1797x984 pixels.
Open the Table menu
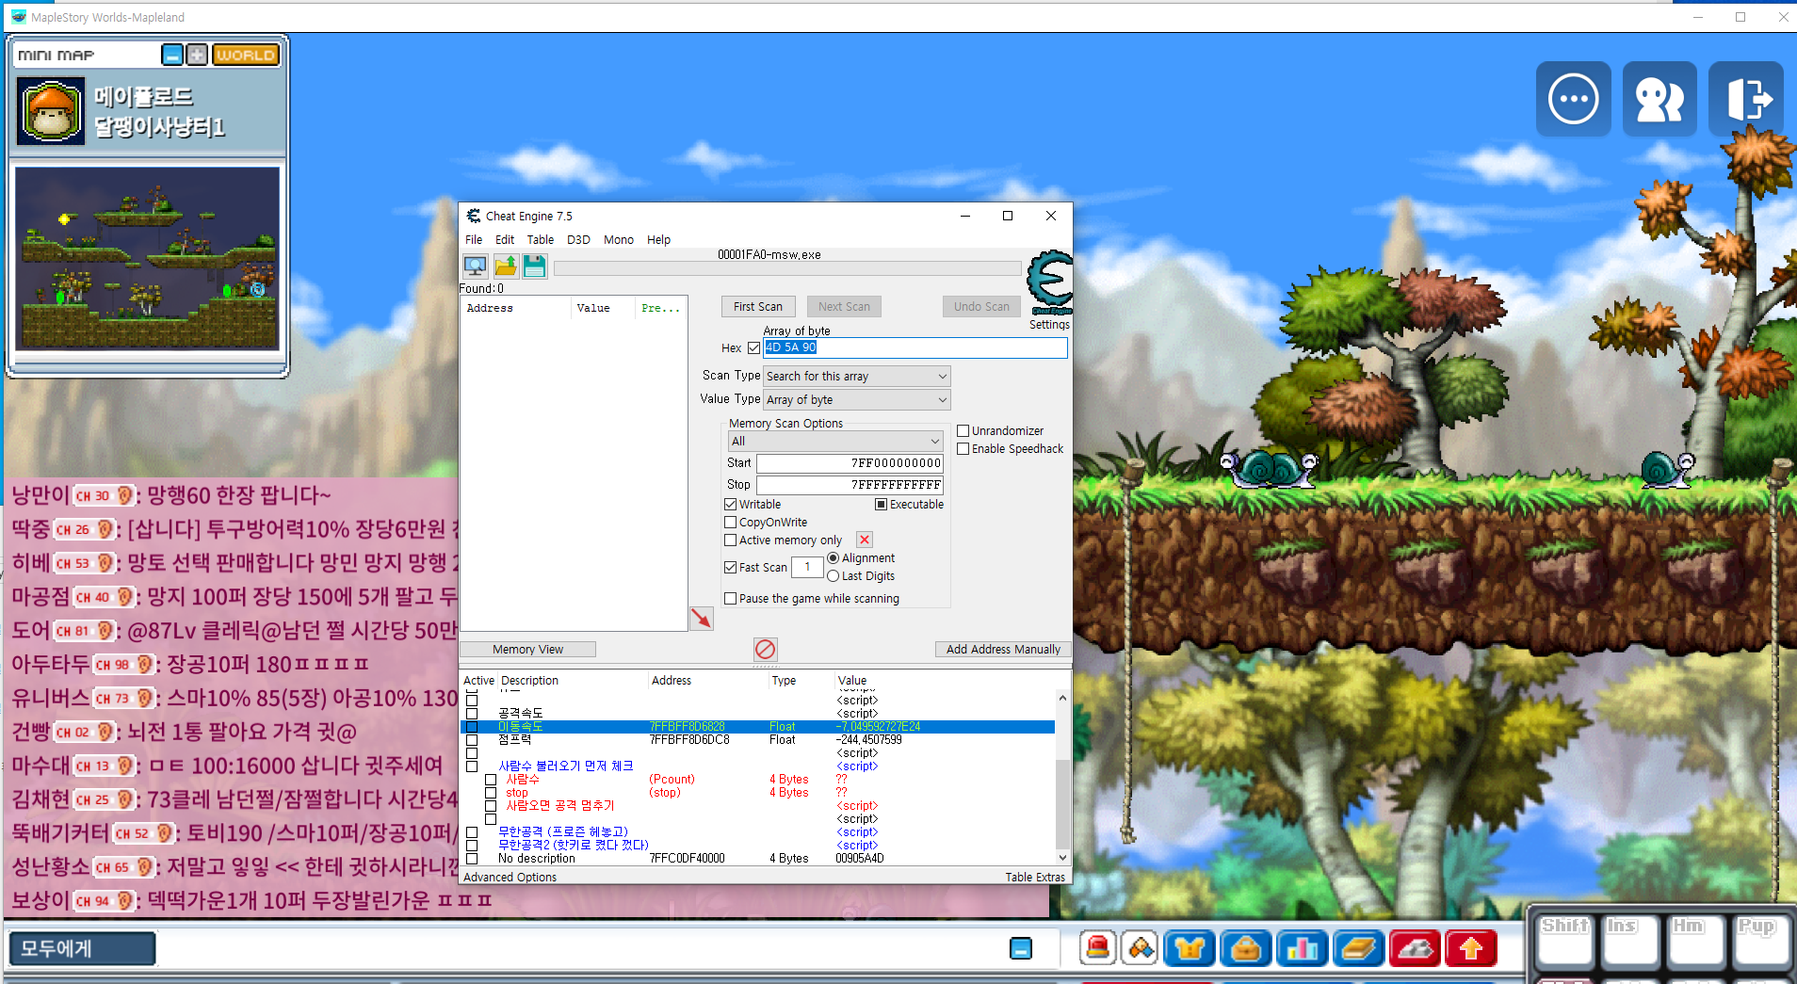540,240
